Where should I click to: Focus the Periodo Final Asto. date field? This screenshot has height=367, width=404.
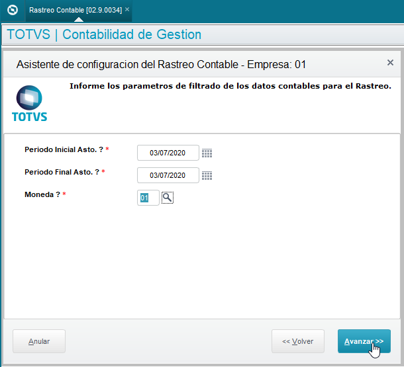[x=168, y=175]
